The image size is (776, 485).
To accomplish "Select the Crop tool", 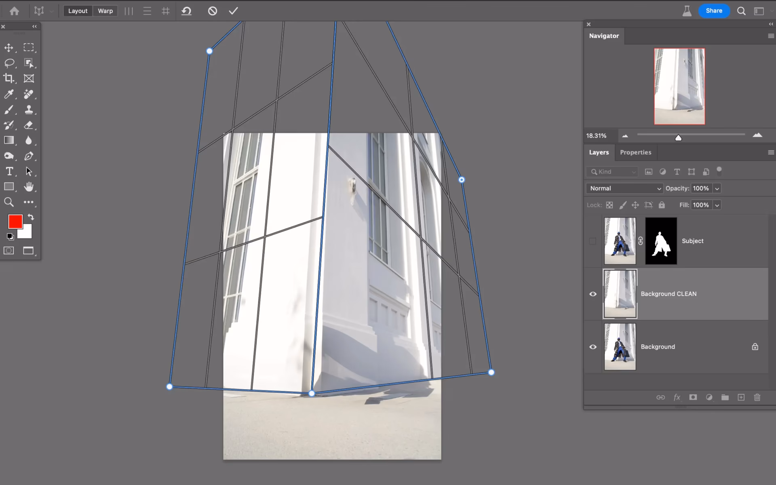I will pos(9,78).
